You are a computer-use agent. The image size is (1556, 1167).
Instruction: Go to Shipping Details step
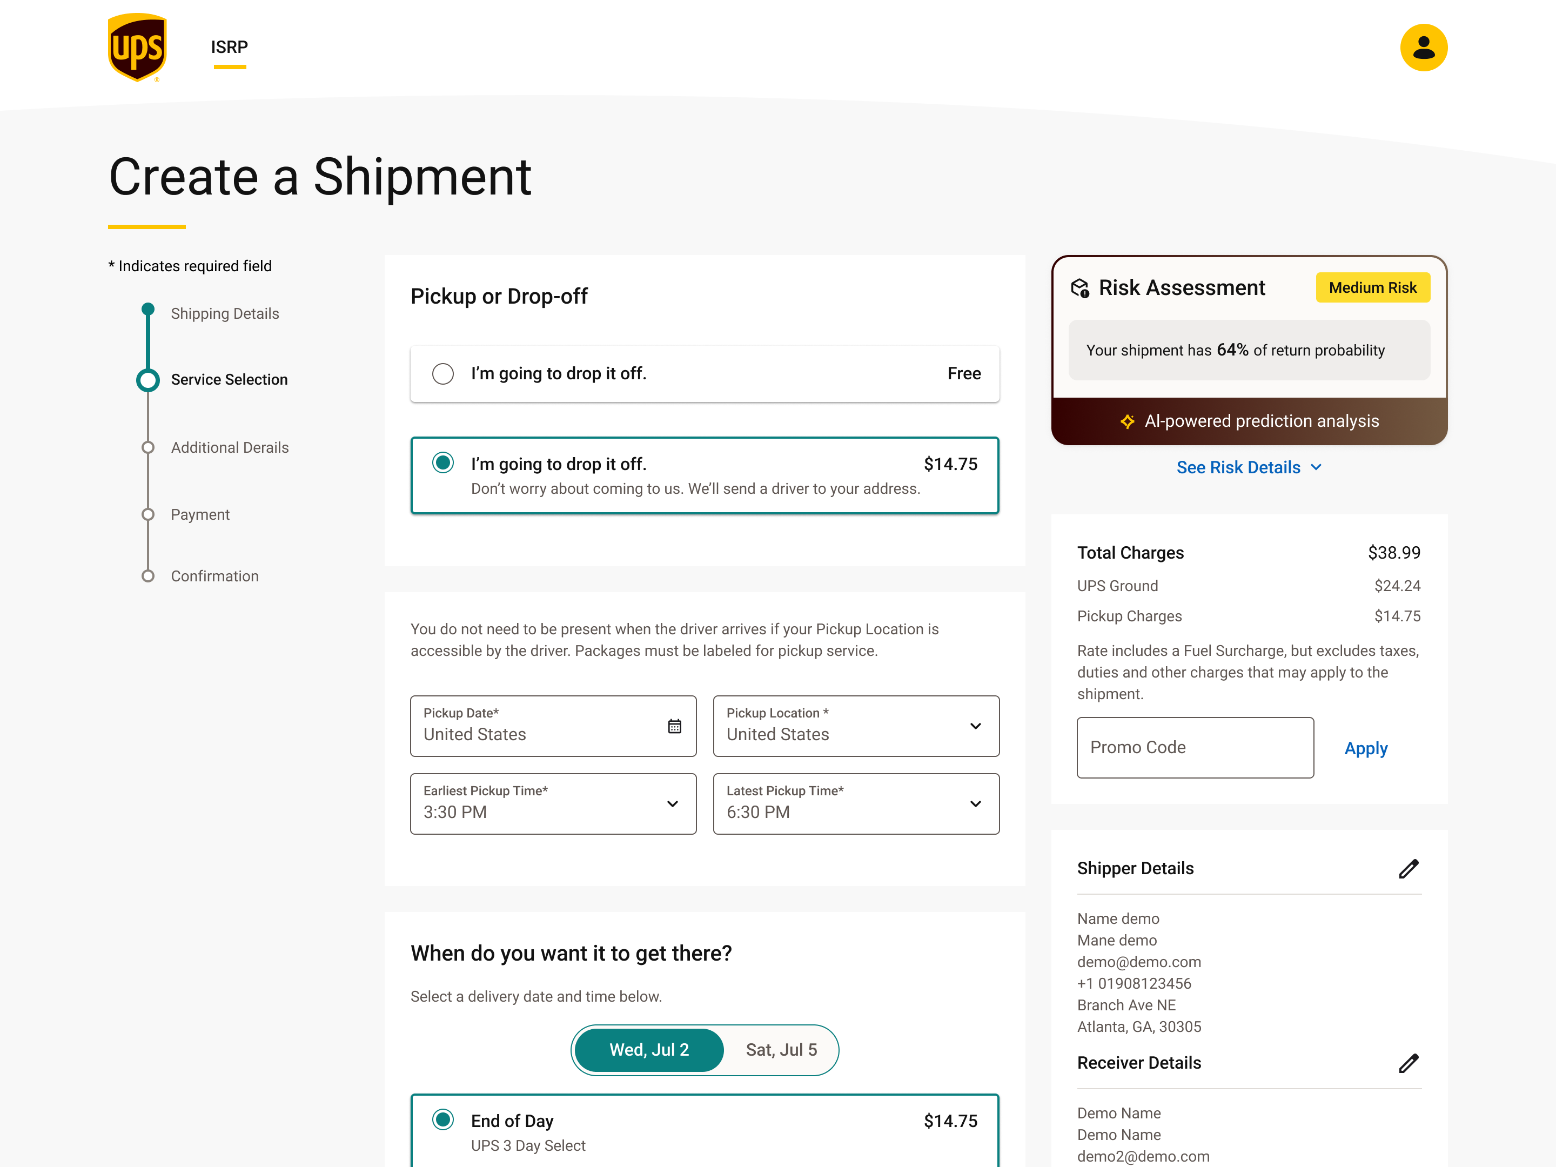tap(224, 314)
